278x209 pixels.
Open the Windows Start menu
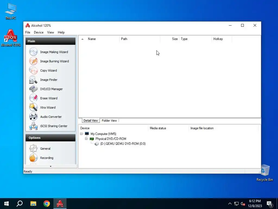click(7, 204)
